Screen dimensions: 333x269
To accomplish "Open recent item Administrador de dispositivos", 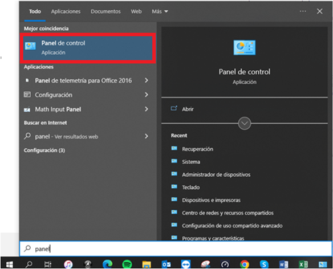I will coord(216,174).
